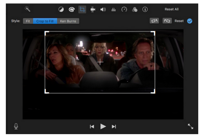Click the magic wand auto-enhance icon
202x138 pixels.
point(28,9)
